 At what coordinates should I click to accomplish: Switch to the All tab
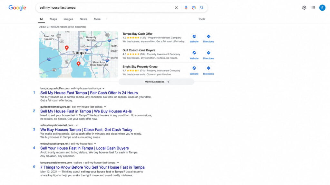42,19
